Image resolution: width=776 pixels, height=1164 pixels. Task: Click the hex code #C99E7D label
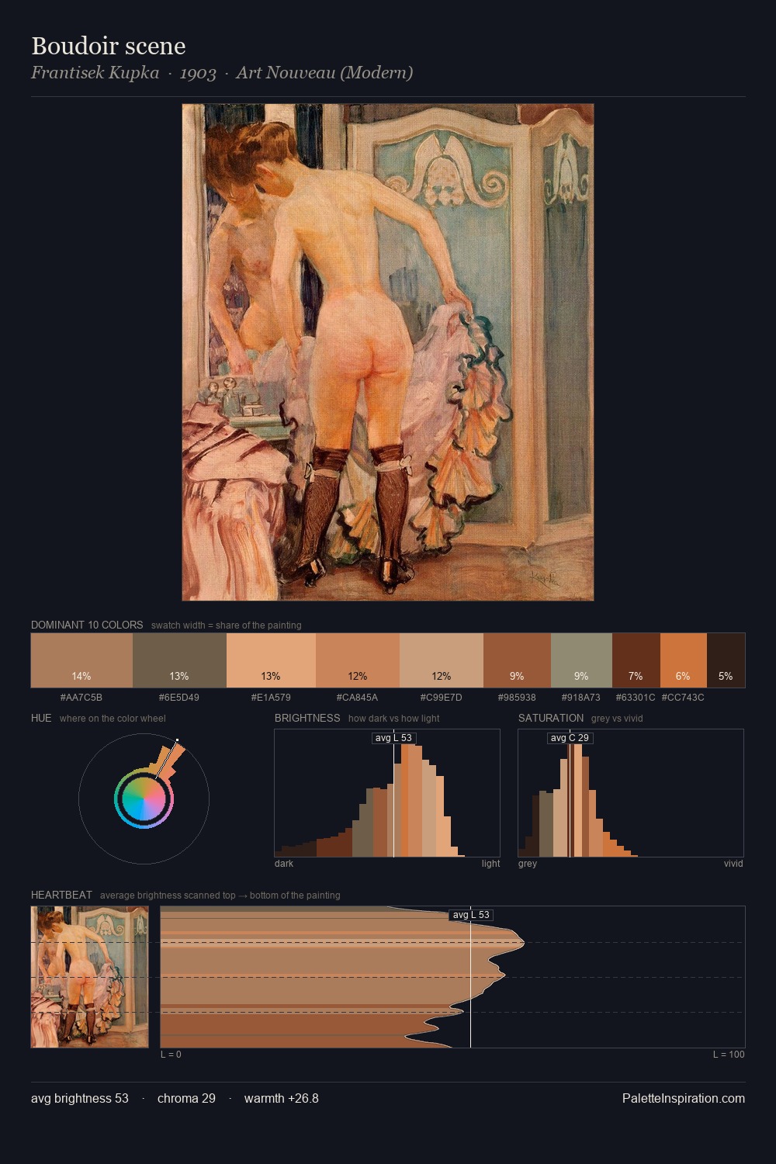[442, 698]
